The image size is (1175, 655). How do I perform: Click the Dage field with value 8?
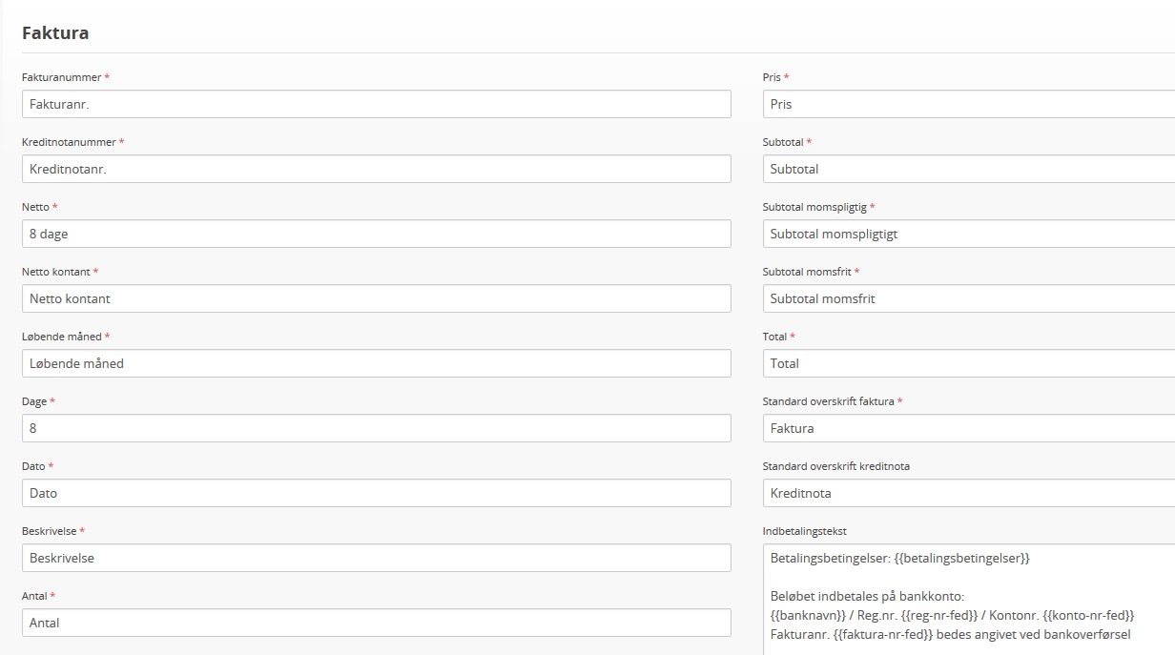[377, 428]
